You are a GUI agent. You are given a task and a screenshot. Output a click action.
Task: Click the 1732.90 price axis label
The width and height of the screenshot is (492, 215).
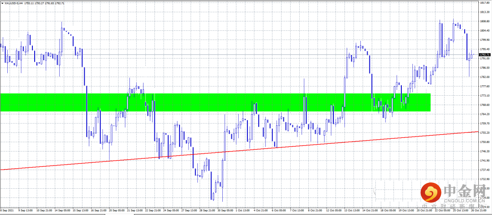pos(485,179)
